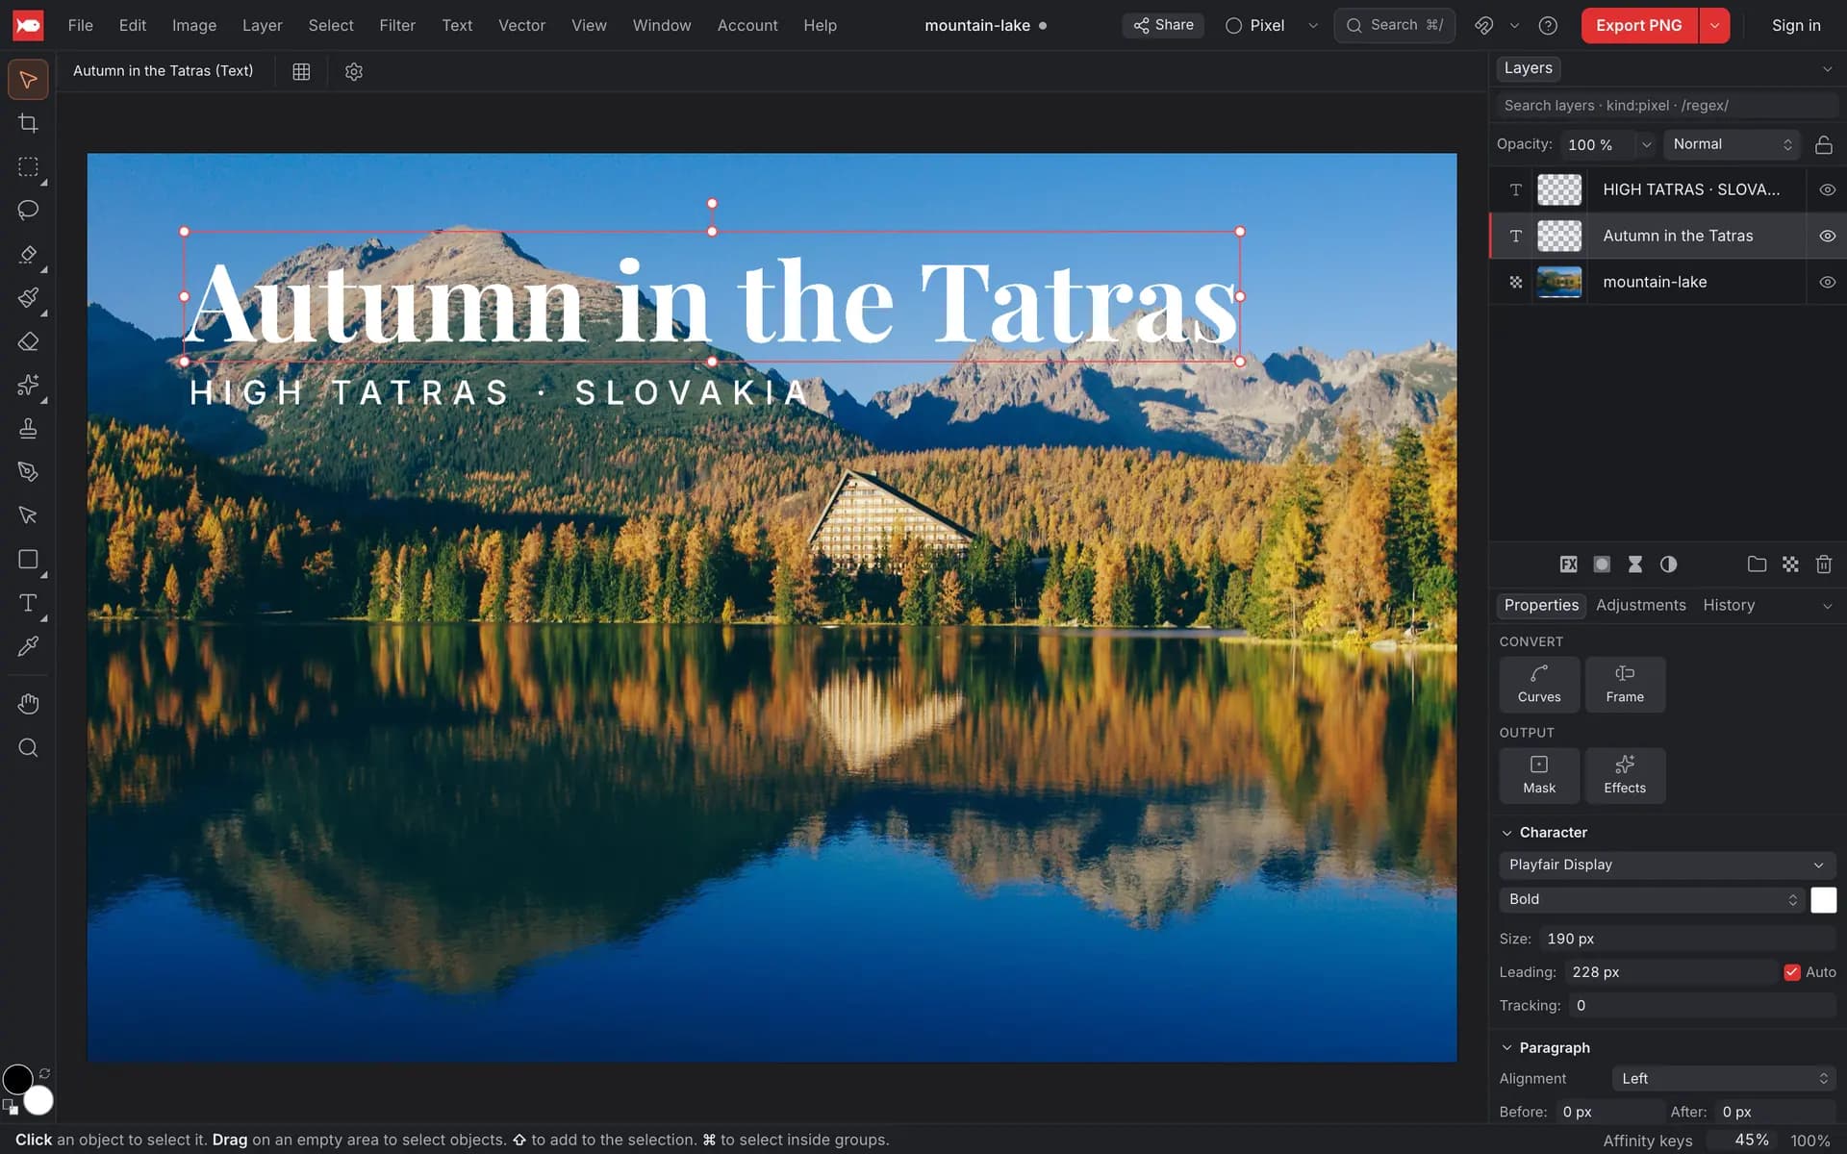
Task: Click the Share button
Action: coord(1163,25)
